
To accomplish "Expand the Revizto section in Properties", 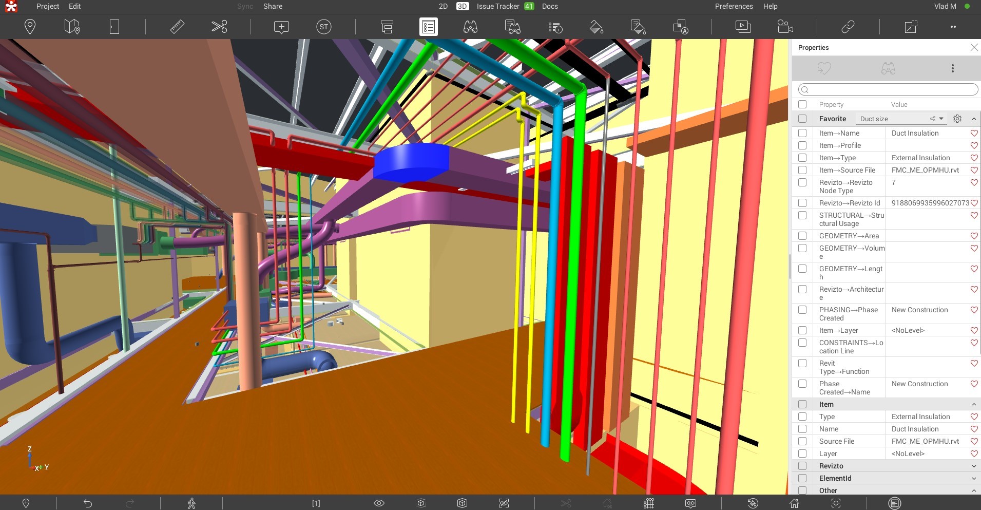I will click(x=973, y=466).
